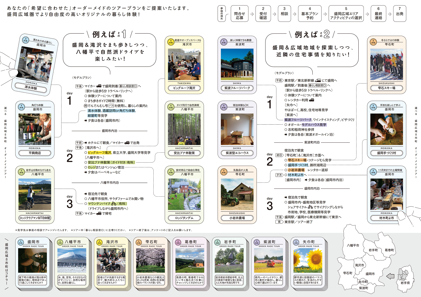The height and width of the screenshot is (297, 421).
Task: Select step 2 受付確認
Action: [x=263, y=13]
